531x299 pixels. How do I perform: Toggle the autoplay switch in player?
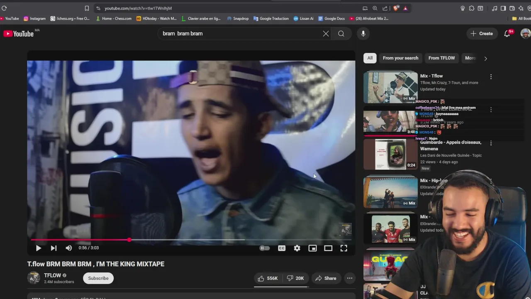click(264, 248)
